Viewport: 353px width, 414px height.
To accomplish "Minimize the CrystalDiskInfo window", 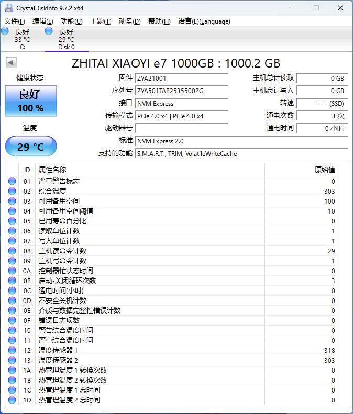I will (x=293, y=8).
